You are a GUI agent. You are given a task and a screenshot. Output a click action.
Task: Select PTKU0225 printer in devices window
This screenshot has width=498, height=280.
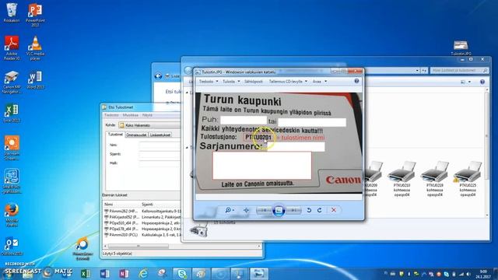click(x=468, y=178)
